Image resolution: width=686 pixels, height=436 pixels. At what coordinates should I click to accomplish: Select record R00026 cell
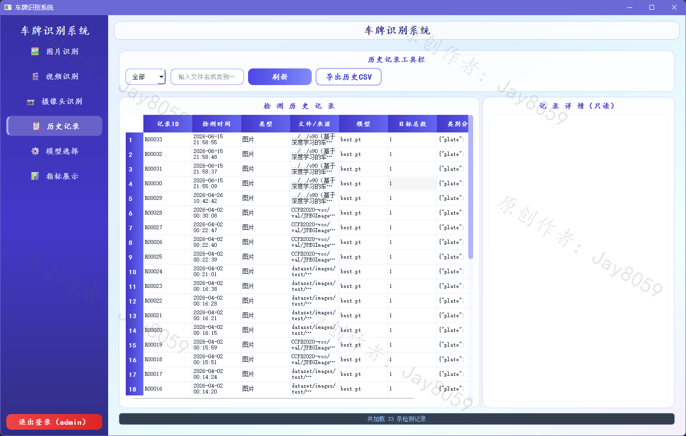pyautogui.click(x=168, y=242)
